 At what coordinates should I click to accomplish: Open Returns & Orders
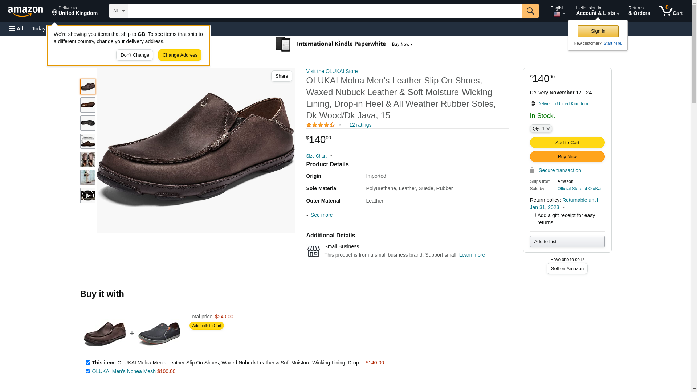[639, 11]
